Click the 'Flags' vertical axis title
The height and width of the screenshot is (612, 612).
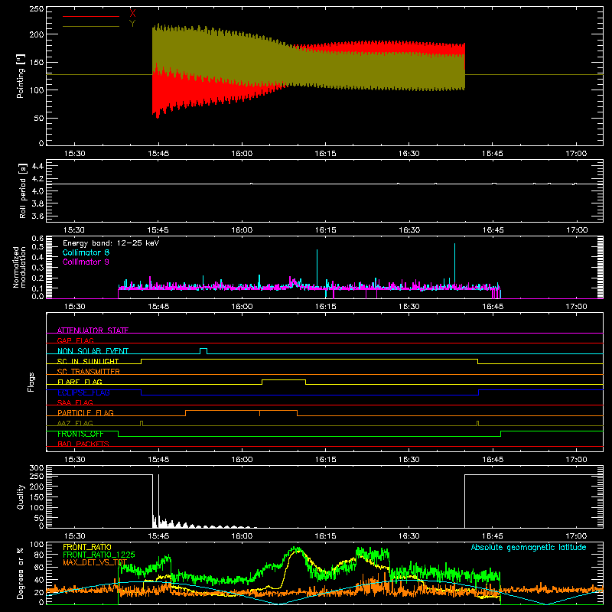(x=31, y=382)
